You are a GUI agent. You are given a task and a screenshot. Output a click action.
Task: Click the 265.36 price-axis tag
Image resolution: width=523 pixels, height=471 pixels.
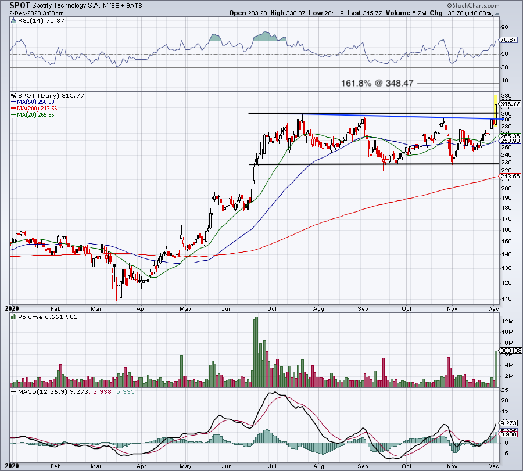coord(510,136)
